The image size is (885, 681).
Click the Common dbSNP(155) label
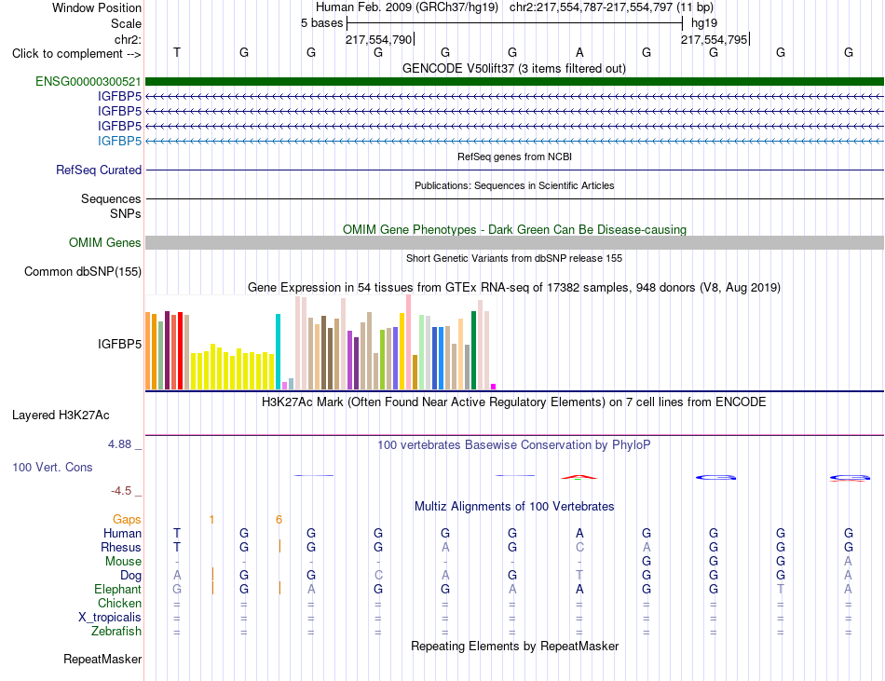82,271
